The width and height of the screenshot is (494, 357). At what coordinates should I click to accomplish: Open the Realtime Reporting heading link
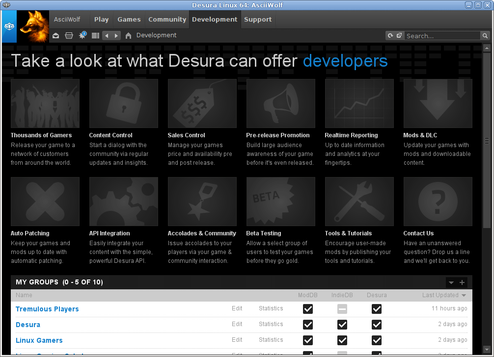[x=351, y=135]
